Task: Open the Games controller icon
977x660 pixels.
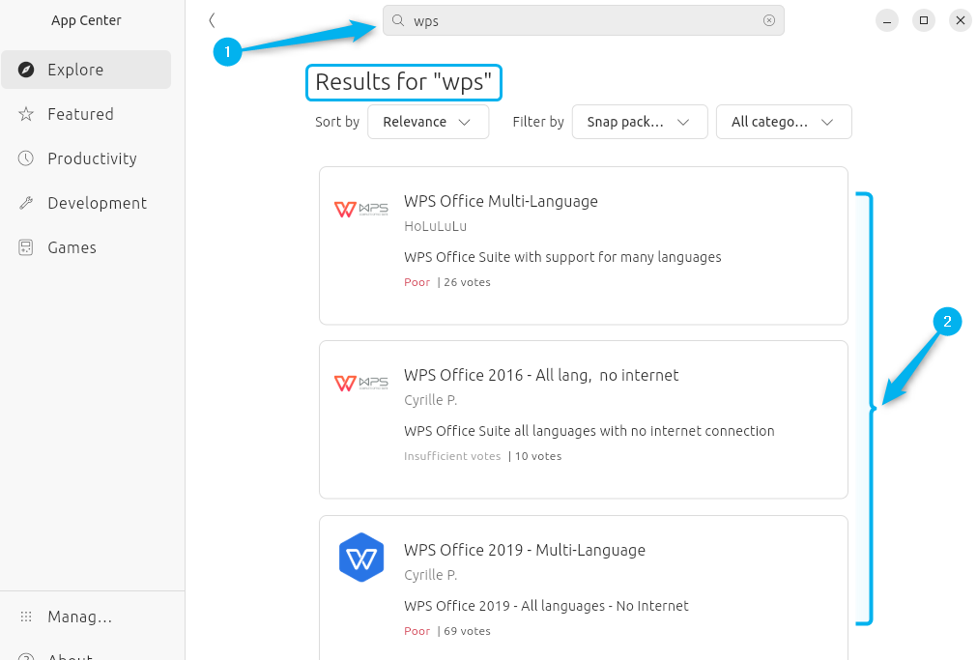Action: (x=26, y=246)
